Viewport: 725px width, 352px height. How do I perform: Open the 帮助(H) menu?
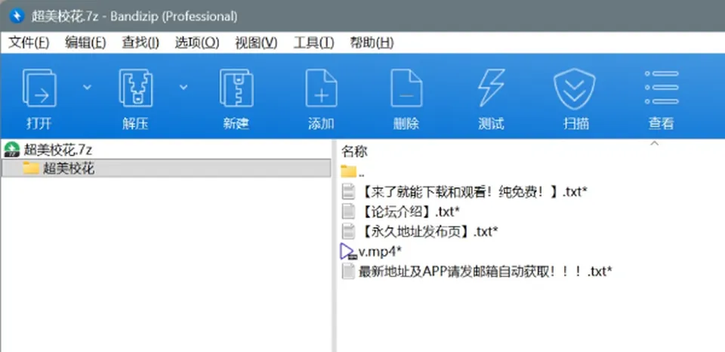coord(372,43)
